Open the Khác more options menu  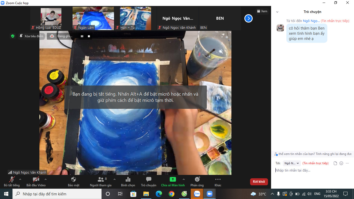pyautogui.click(x=218, y=182)
